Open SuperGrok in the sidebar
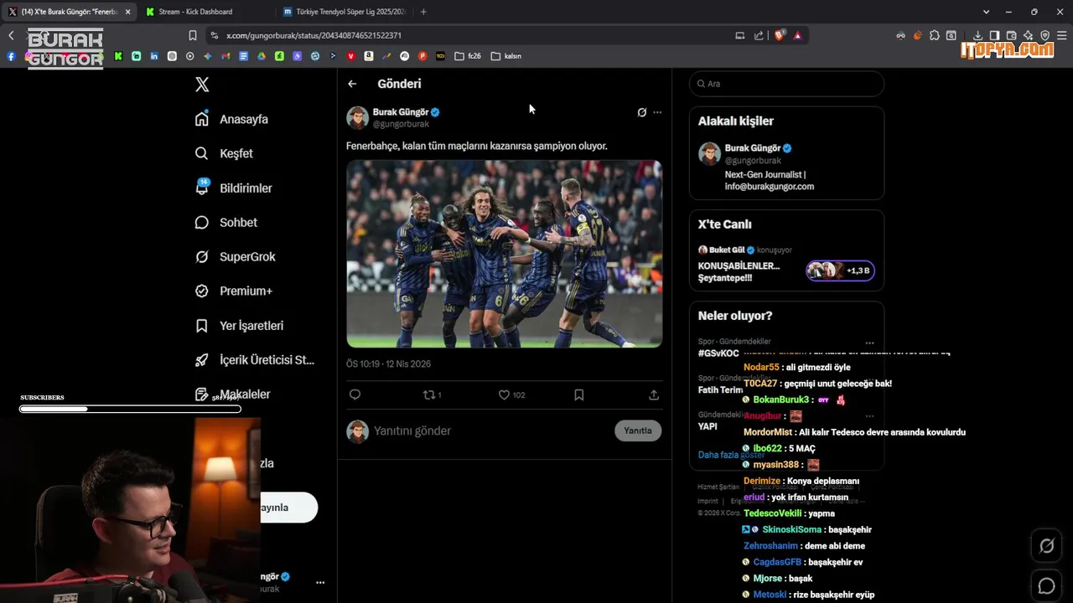This screenshot has height=603, width=1073. 235,257
